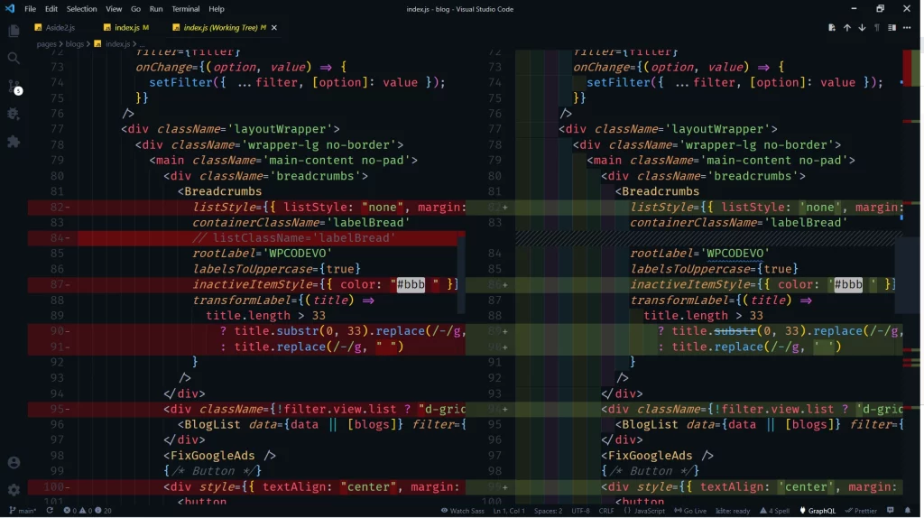
Task: Open the Source Control view
Action: pyautogui.click(x=14, y=87)
